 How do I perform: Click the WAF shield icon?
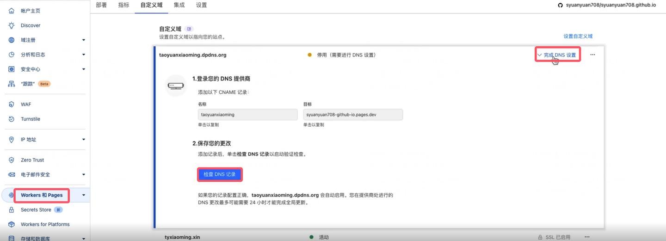point(12,105)
